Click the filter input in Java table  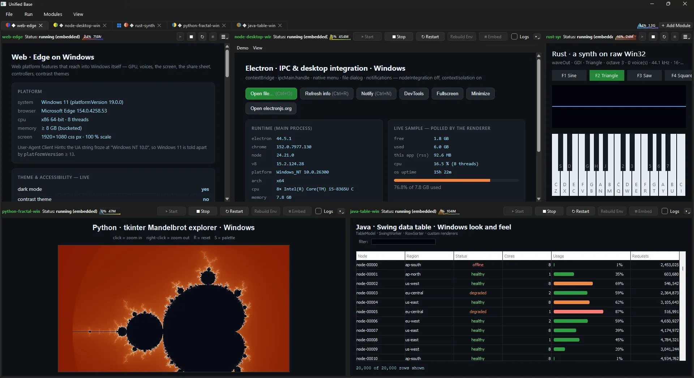pyautogui.click(x=403, y=242)
